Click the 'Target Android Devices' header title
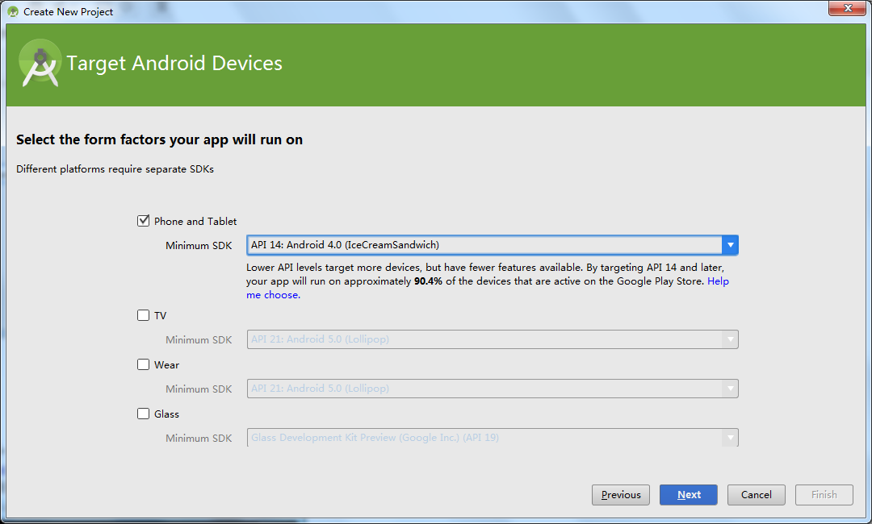 pyautogui.click(x=174, y=64)
